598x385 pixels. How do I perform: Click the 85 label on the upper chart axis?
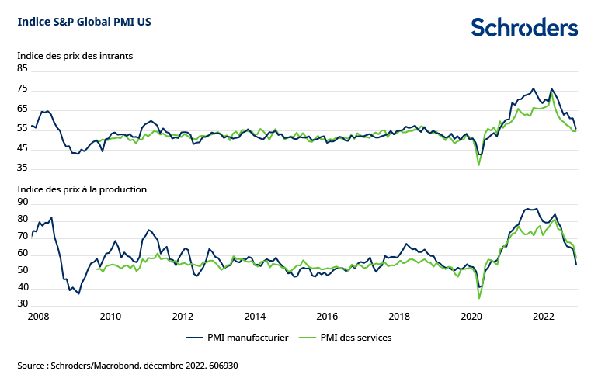click(23, 68)
